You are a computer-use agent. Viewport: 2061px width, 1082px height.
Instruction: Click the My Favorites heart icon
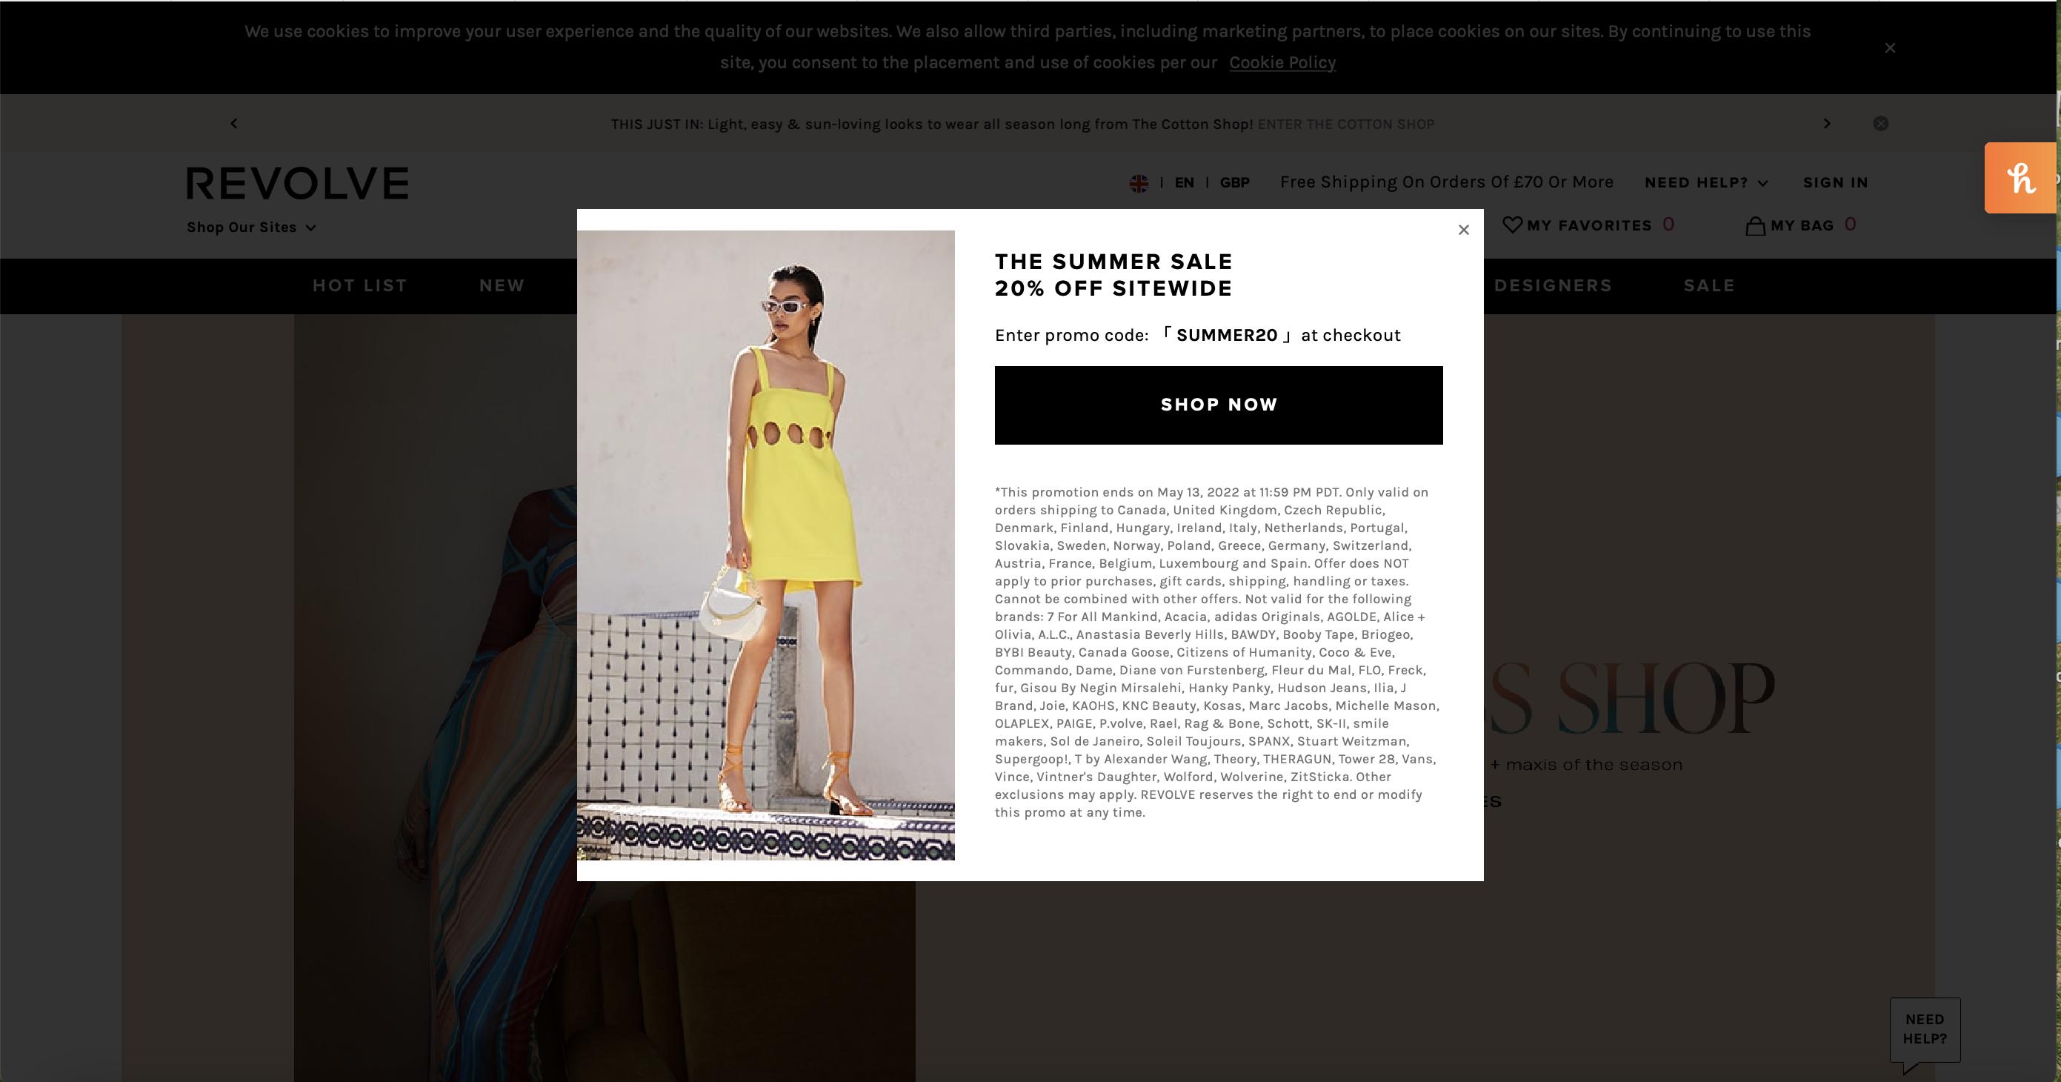pyautogui.click(x=1511, y=225)
